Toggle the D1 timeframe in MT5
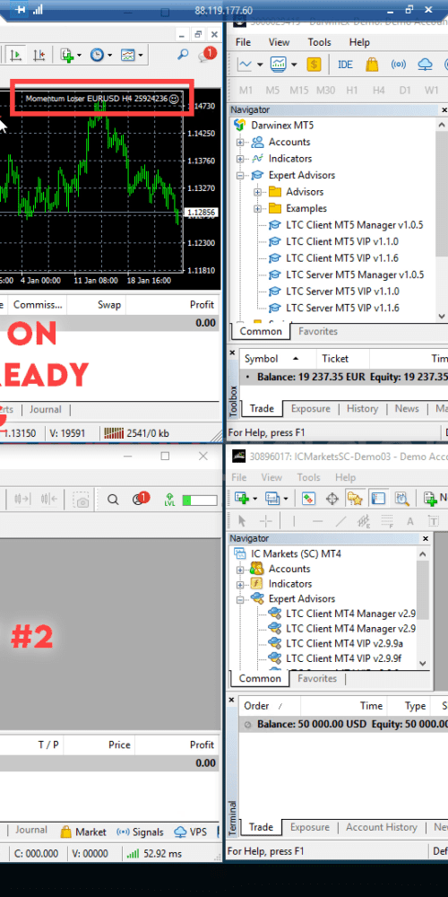This screenshot has height=897, width=448. coord(405,90)
